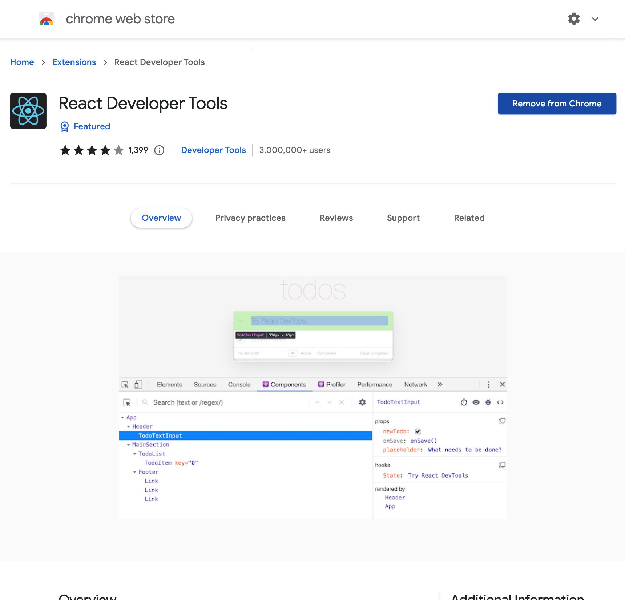The width and height of the screenshot is (625, 600).
Task: Click the stopwatch icon for TodoTextInput
Action: coord(464,402)
